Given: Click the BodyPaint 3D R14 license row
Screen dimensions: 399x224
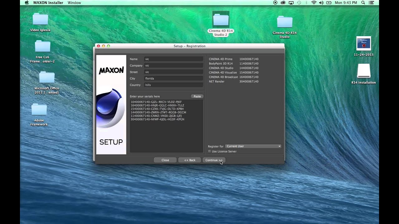Looking at the screenshot, I should 233,63.
